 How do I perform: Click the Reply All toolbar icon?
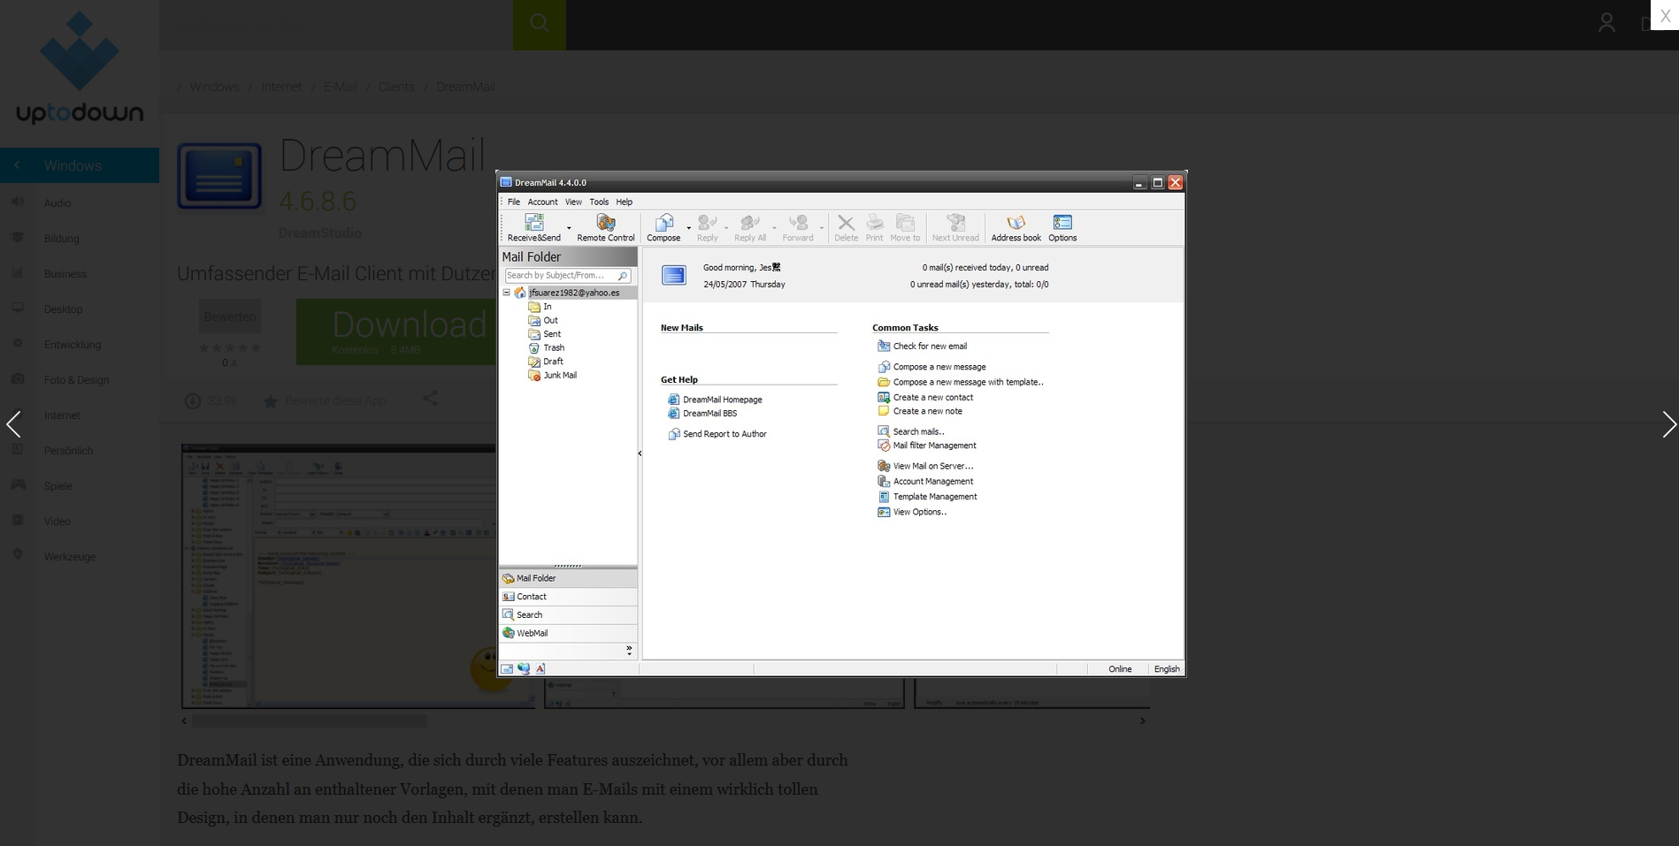[x=750, y=227]
